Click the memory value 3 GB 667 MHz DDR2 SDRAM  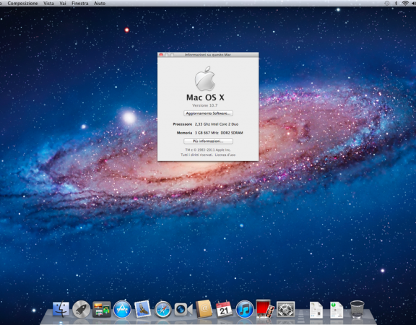tap(219, 133)
